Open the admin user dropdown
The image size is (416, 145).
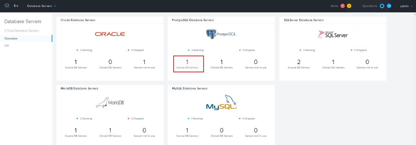[x=406, y=6]
